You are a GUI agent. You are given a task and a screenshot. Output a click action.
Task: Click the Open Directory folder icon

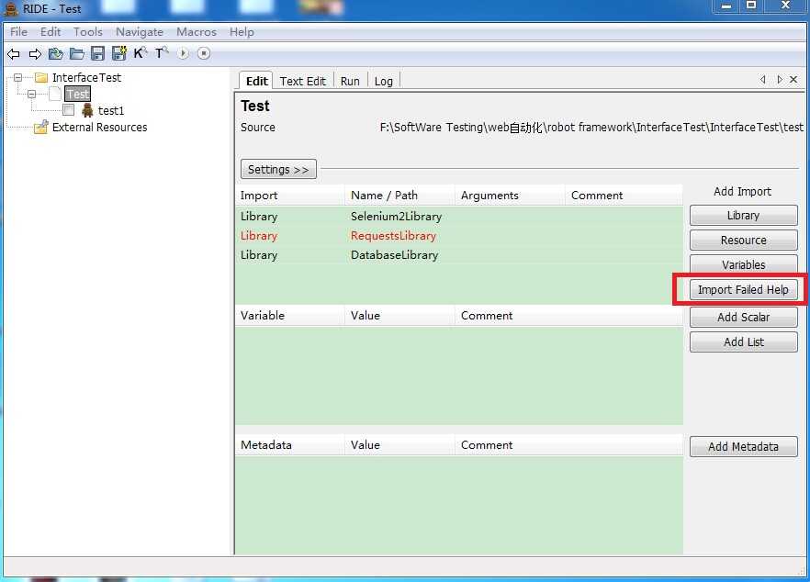[76, 53]
